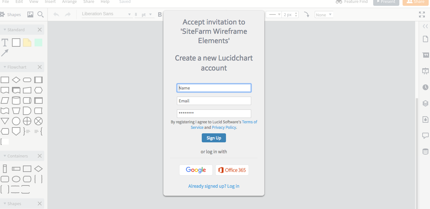The image size is (430, 209).
Task: Open the None theme dropdown
Action: (324, 14)
